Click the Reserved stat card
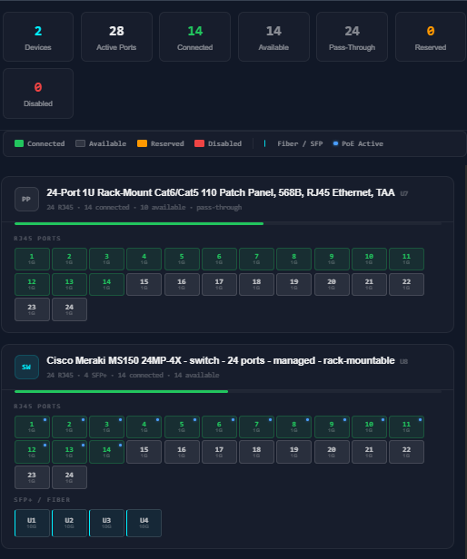This screenshot has width=467, height=559. pos(431,36)
